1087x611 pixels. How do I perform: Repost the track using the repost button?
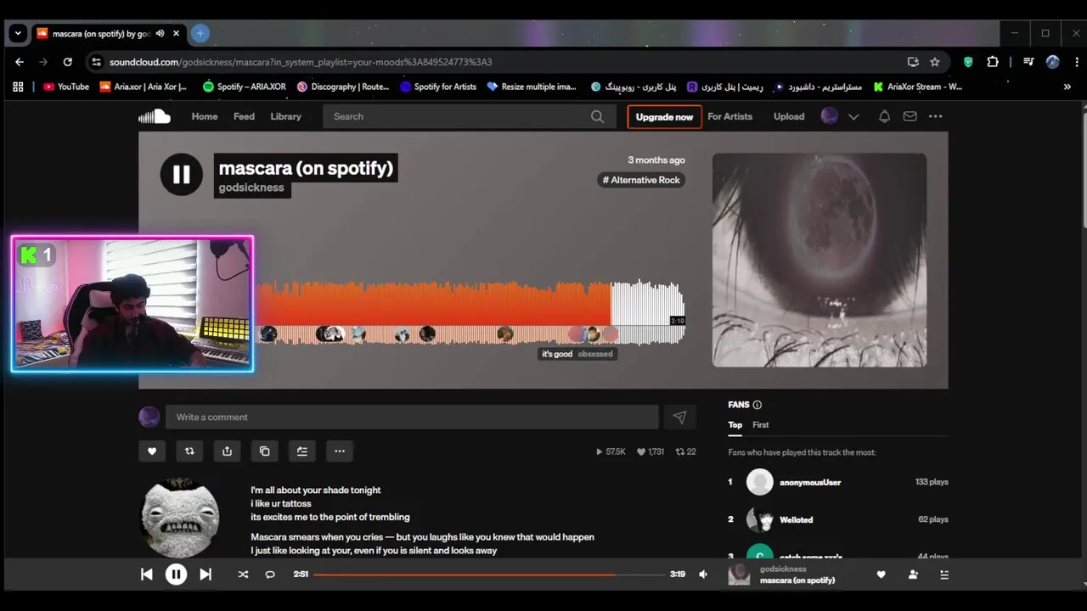(x=189, y=451)
